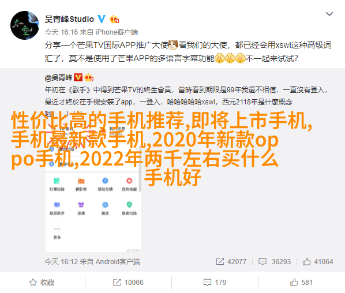Viewport: 345px width, 293px height.
Task: Open the post options chevron dropdown
Action: [329, 14]
